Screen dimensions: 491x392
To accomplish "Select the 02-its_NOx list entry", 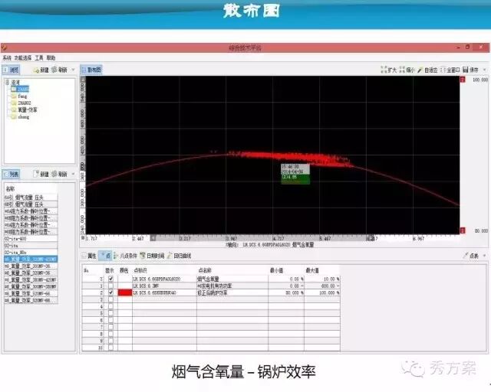I will pos(31,252).
